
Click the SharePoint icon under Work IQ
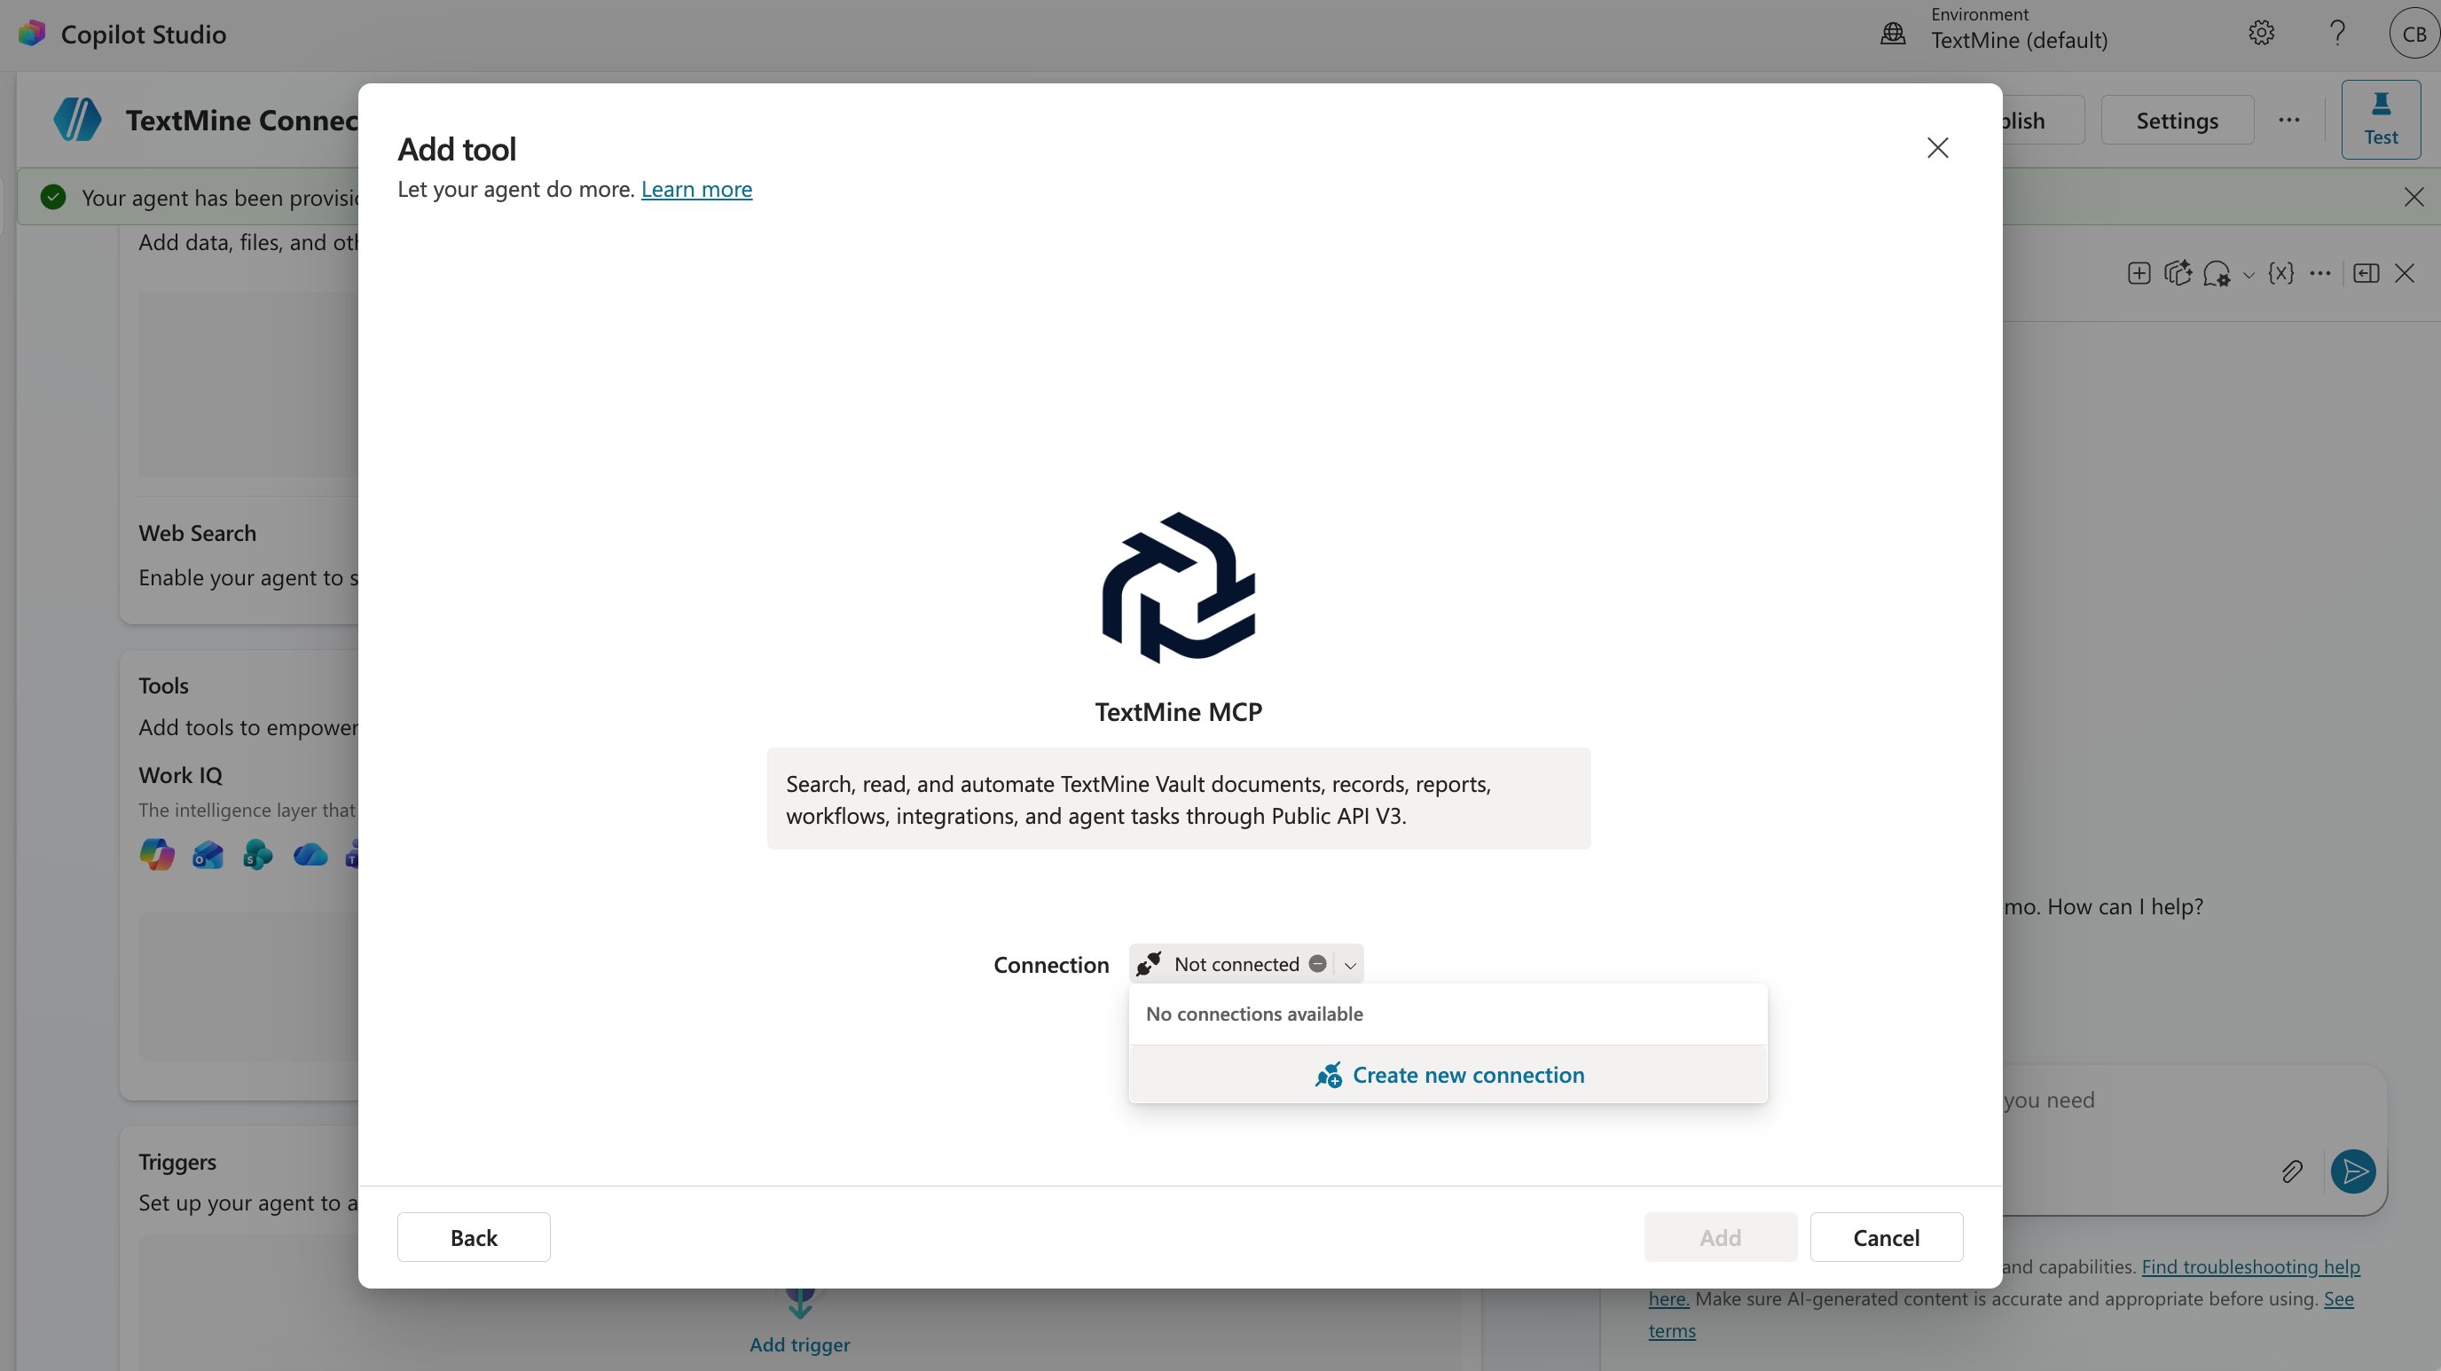point(257,855)
